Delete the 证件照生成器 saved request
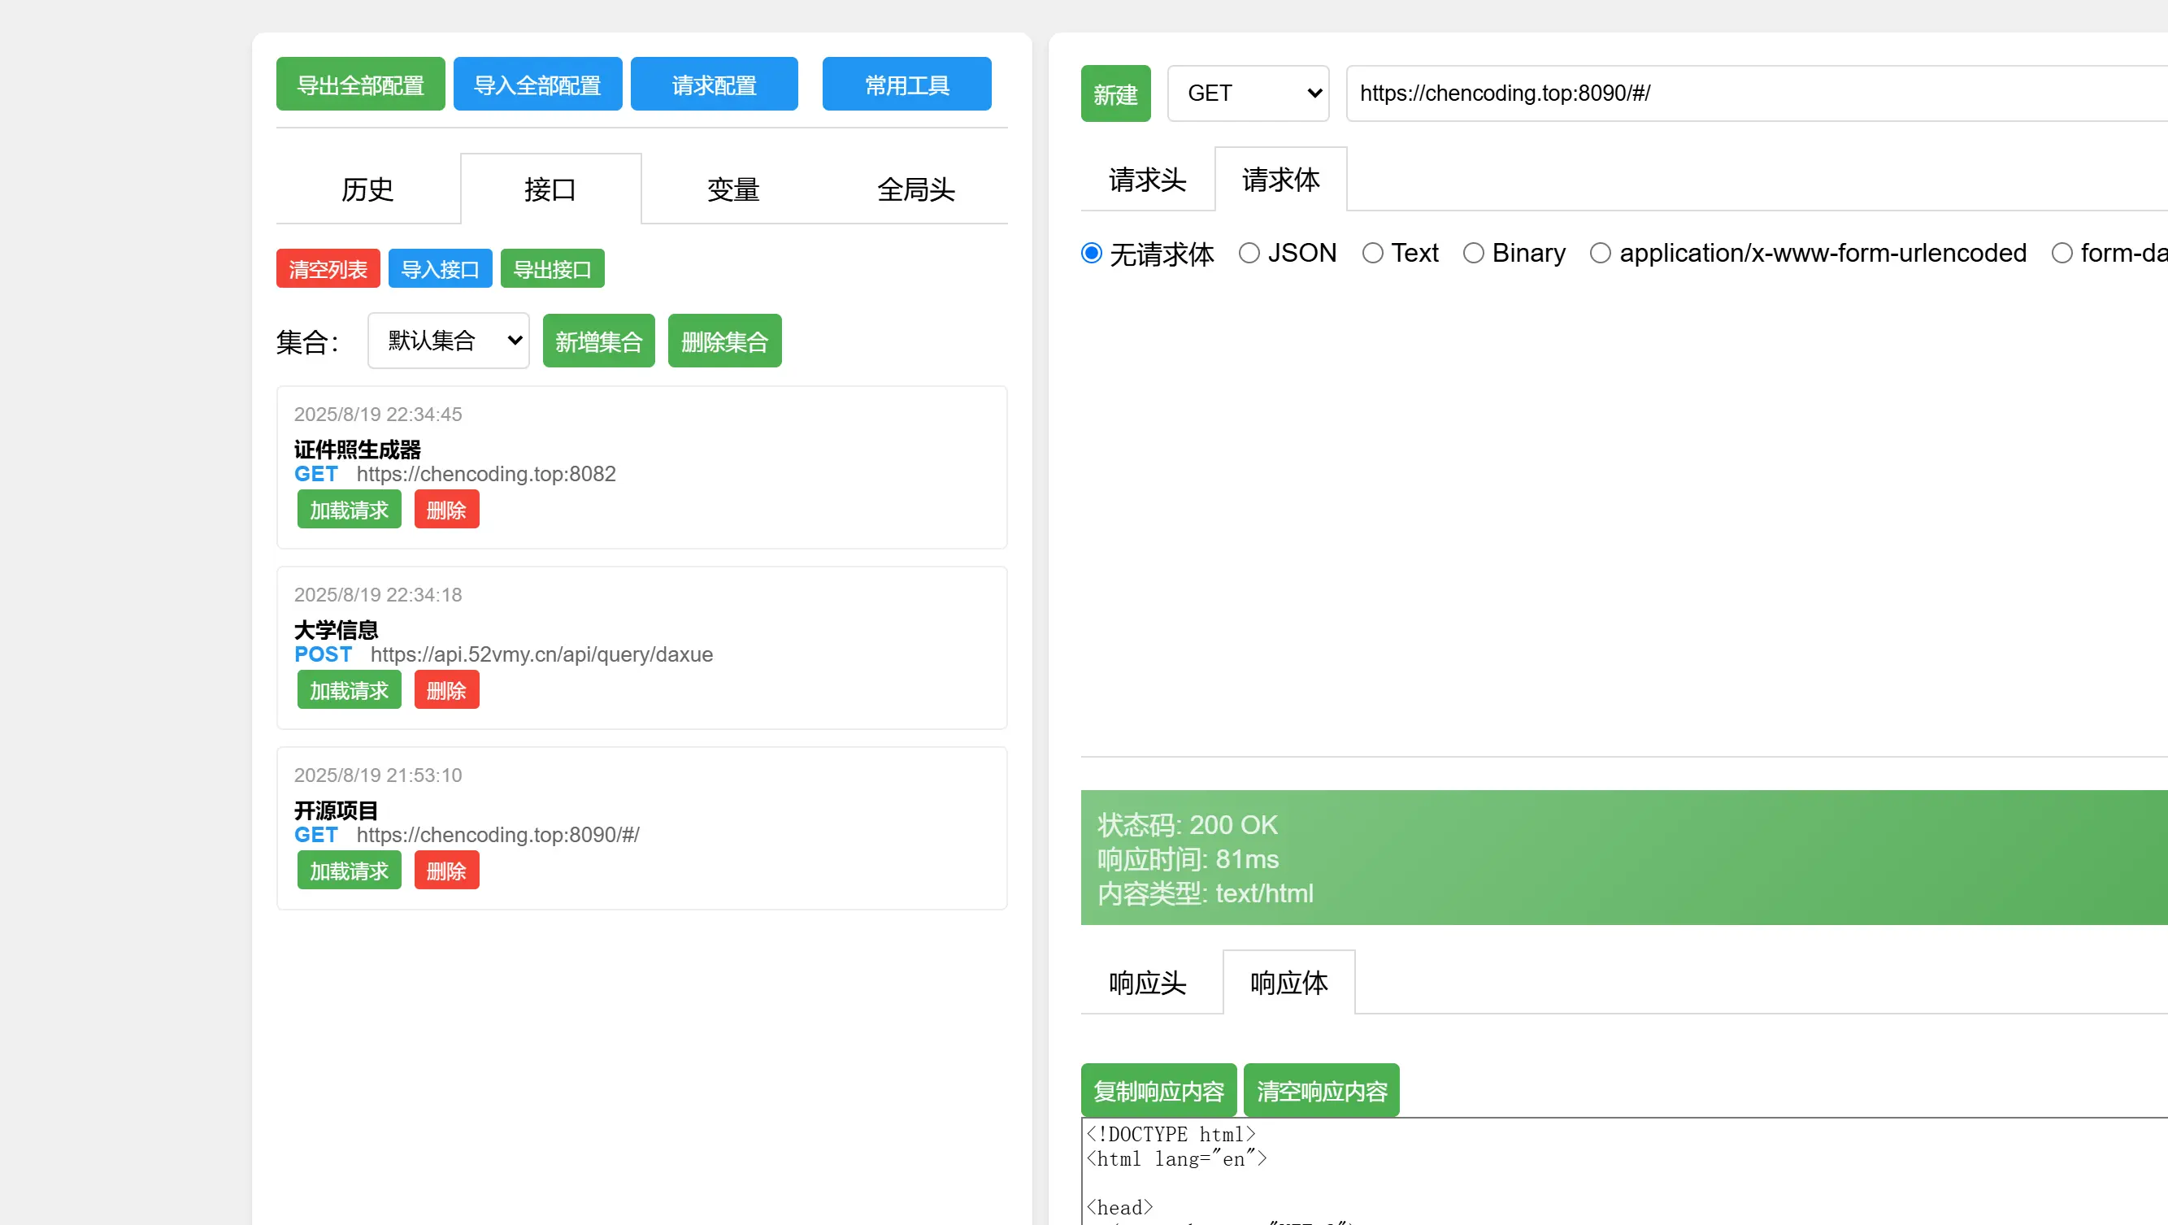The width and height of the screenshot is (2168, 1225). pyautogui.click(x=446, y=508)
